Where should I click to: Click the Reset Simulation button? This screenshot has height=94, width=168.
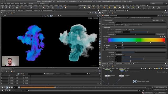pos(108,20)
